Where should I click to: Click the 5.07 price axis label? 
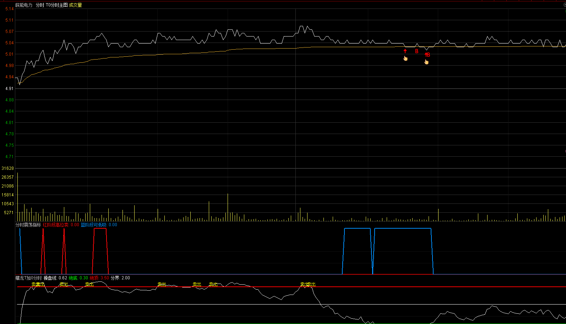[9, 32]
